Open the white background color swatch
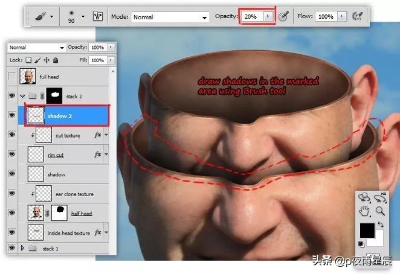The height and width of the screenshot is (274, 400). point(379,241)
